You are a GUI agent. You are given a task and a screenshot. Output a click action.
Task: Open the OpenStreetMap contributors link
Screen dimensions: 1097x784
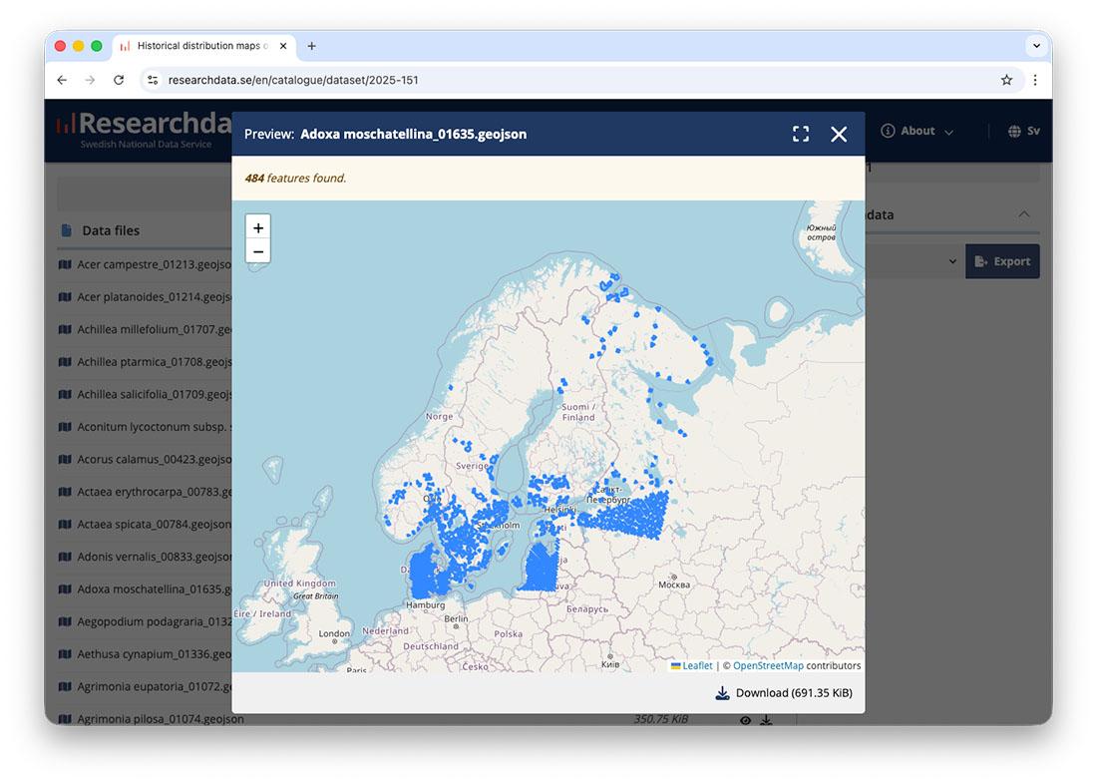coord(768,665)
